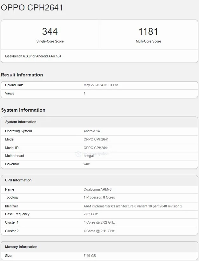Select the Qualcomm ARMv8 value
The height and width of the screenshot is (261, 199).
97,189
